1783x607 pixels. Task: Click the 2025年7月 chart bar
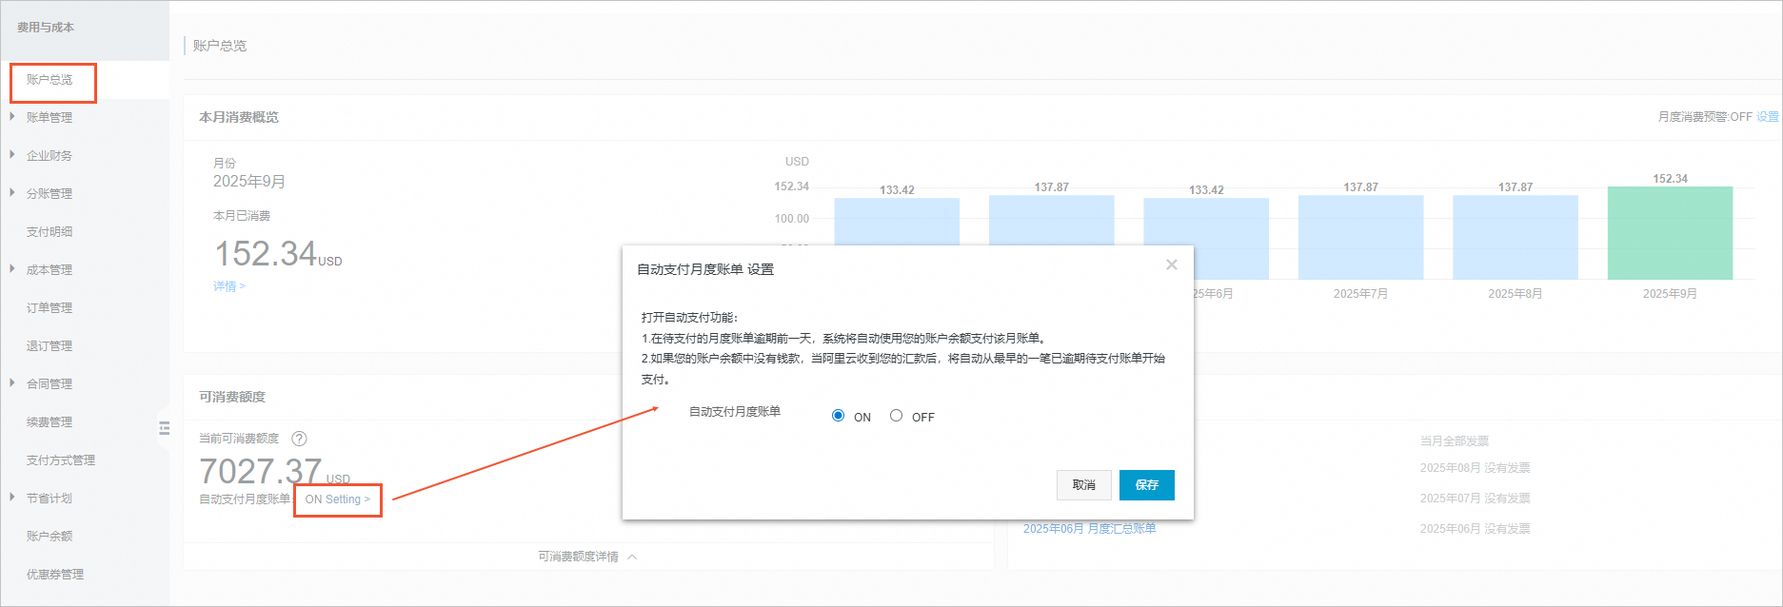coord(1360,238)
